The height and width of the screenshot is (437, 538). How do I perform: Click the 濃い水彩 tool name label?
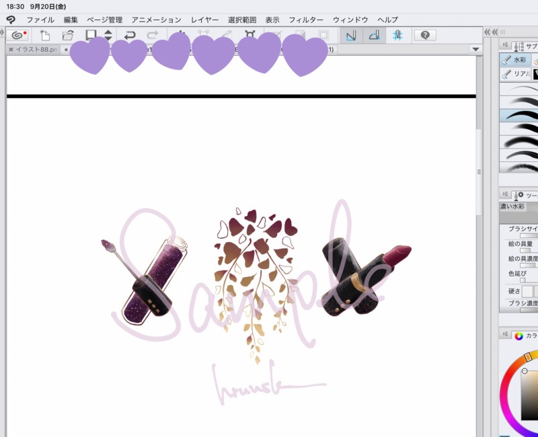[512, 206]
